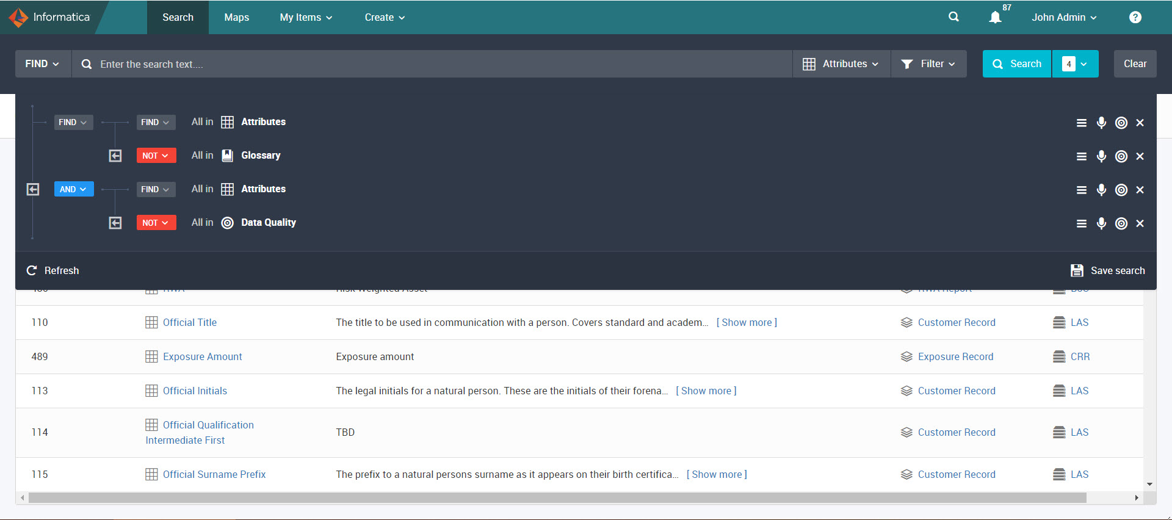Open the CRR system link
This screenshot has width=1172, height=520.
[x=1080, y=356]
